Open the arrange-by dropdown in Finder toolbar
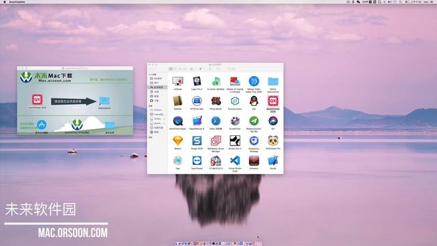Image resolution: width=437 pixels, height=246 pixels. (193, 68)
